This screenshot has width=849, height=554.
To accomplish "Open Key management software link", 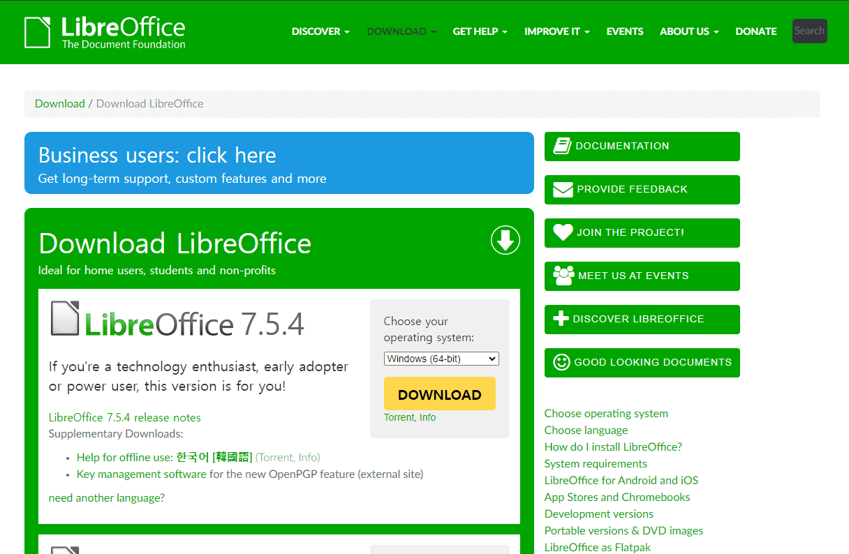I will pyautogui.click(x=142, y=474).
